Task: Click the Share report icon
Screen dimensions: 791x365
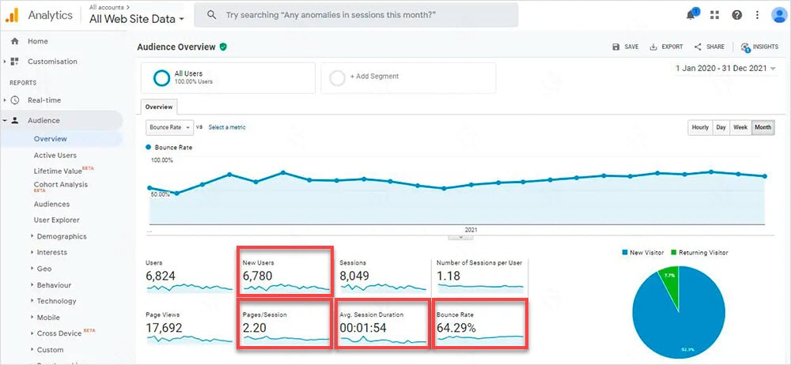Action: [x=698, y=47]
